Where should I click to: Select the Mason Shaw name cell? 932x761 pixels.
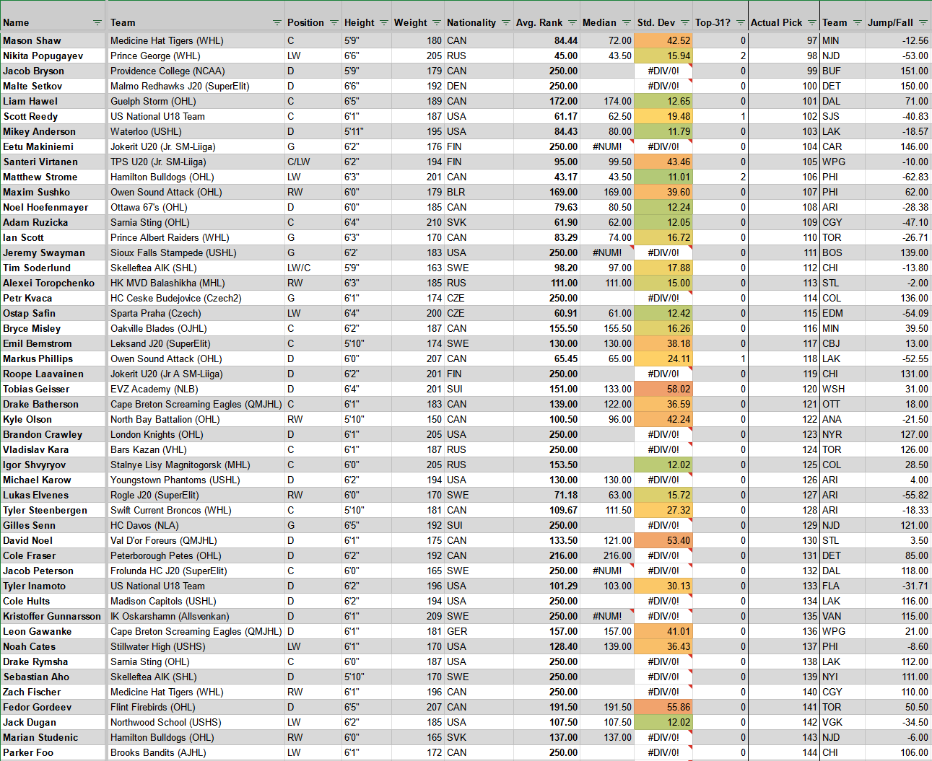pyautogui.click(x=53, y=40)
